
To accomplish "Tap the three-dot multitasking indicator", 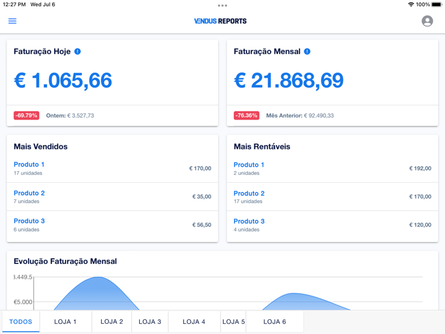I will pos(222,5).
